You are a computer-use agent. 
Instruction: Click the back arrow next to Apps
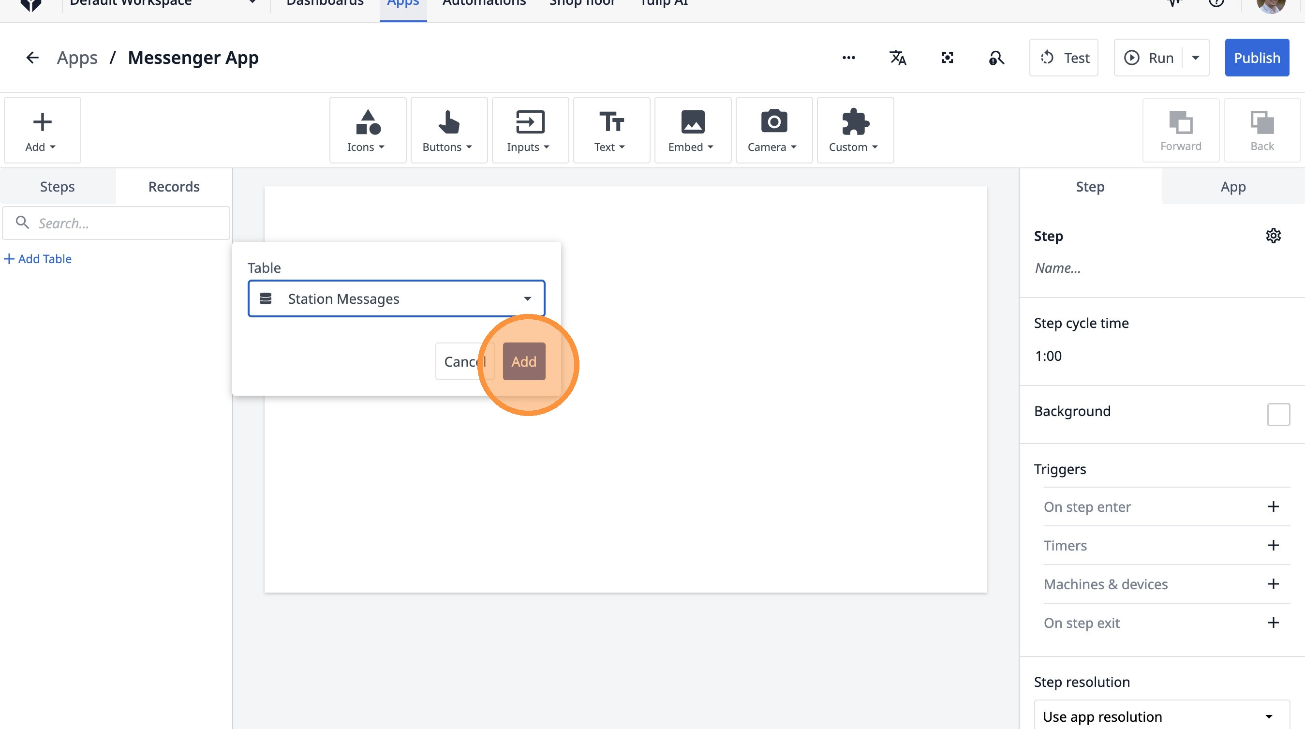[32, 58]
